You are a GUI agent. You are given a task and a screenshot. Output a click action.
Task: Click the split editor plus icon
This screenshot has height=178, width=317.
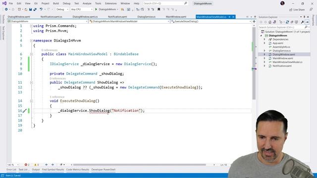pos(254,21)
